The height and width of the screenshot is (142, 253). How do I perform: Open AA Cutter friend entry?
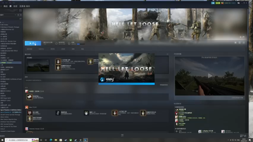[x=180, y=124]
